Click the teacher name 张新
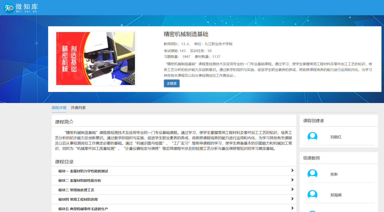This screenshot has height=212, width=384. (x=334, y=174)
